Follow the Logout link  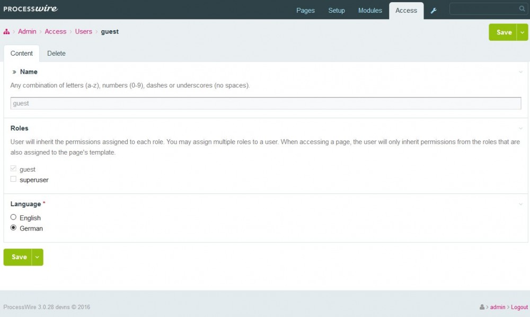519,307
